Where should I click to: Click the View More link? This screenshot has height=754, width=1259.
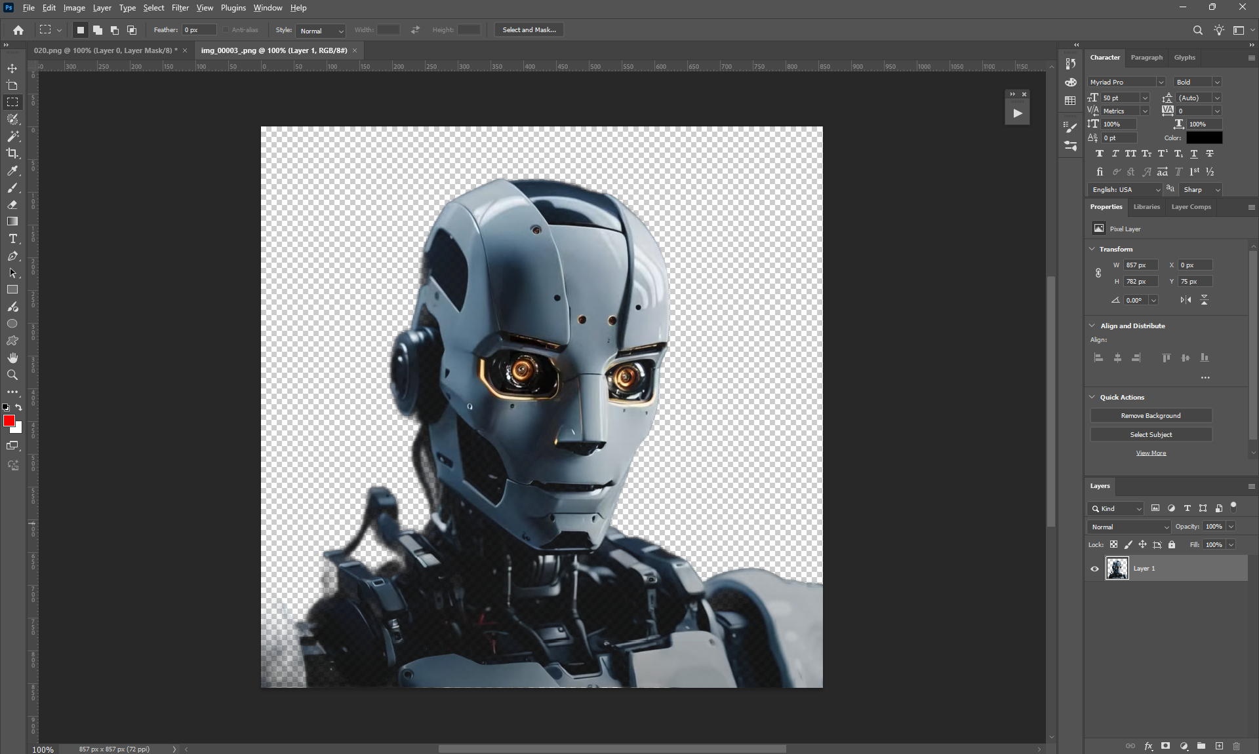(x=1151, y=453)
